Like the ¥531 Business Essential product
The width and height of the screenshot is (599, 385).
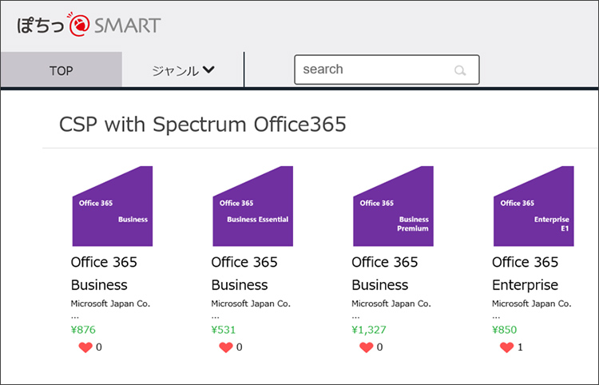click(x=226, y=347)
